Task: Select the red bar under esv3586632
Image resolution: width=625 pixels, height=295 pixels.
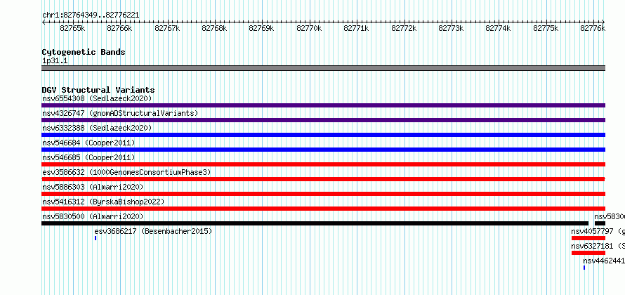Action: pos(323,179)
